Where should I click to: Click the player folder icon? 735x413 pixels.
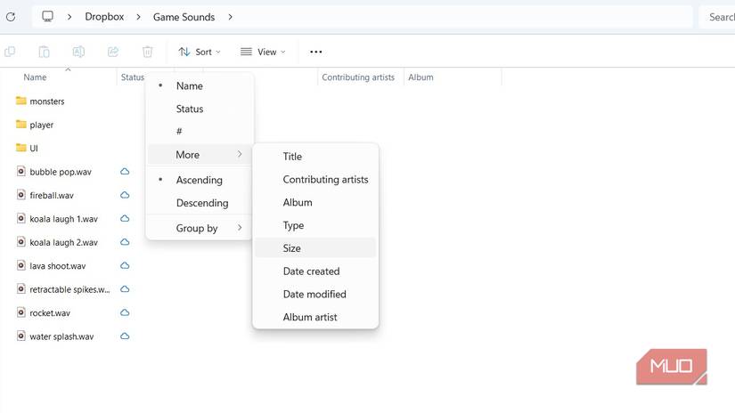21,124
